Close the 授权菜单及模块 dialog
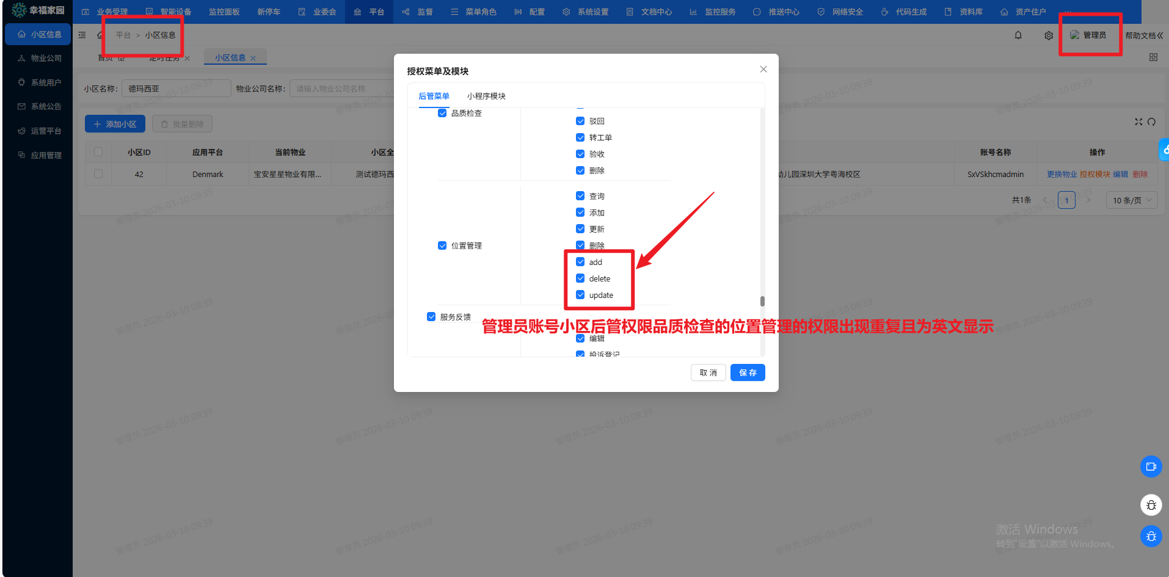 pos(763,70)
